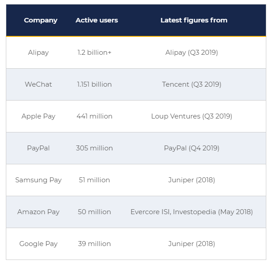Screen dimensions: 269x264
Task: Select the PayPal company cell
Action: point(38,148)
